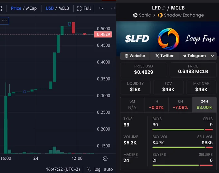Click the time 16:47:22 (UTC+2)

point(63,169)
